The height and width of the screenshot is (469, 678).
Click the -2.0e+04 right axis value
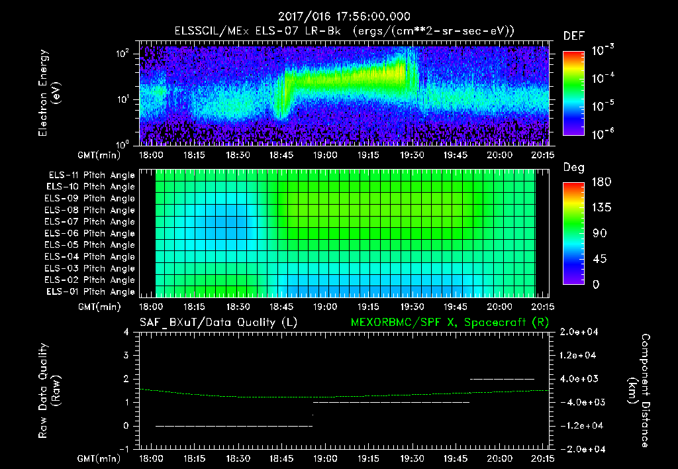[583, 449]
